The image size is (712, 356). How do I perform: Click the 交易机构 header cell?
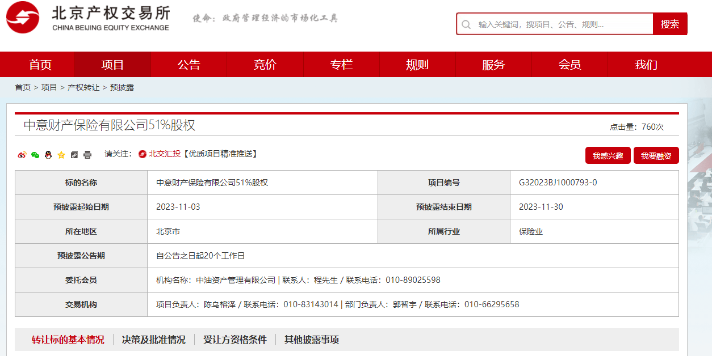(81, 304)
